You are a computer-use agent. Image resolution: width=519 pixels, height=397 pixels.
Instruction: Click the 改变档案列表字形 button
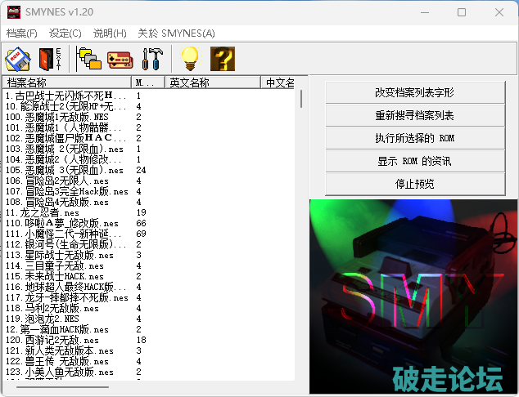414,93
